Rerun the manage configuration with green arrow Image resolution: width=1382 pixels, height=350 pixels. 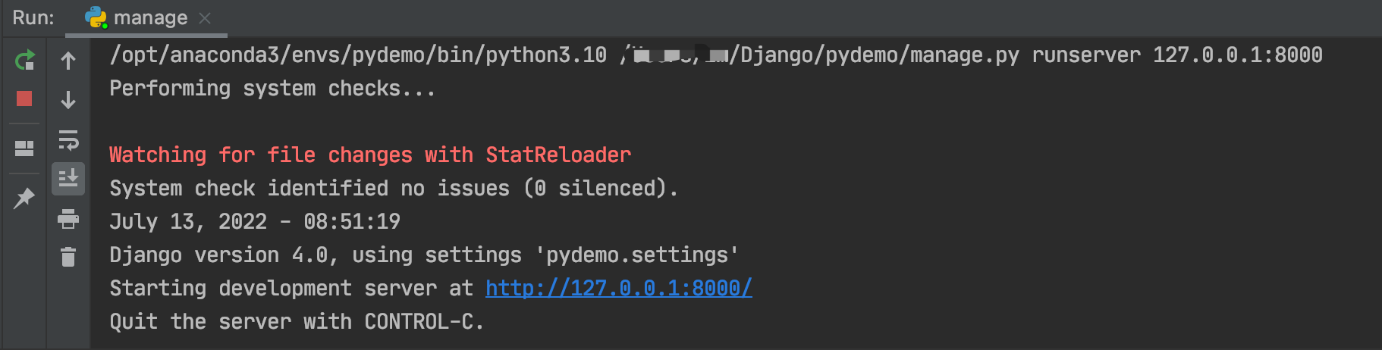click(x=24, y=60)
